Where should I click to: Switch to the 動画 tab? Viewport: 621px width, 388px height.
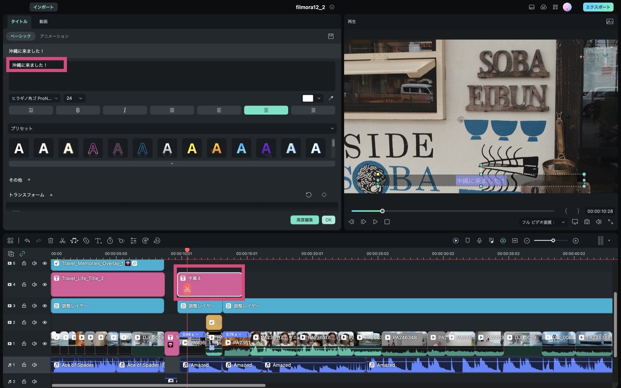tap(44, 21)
